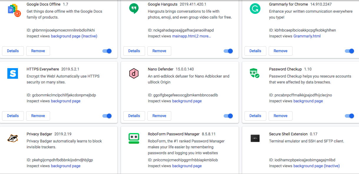Inspect Nano Defender background page
This screenshot has height=174, width=359.
click(187, 101)
